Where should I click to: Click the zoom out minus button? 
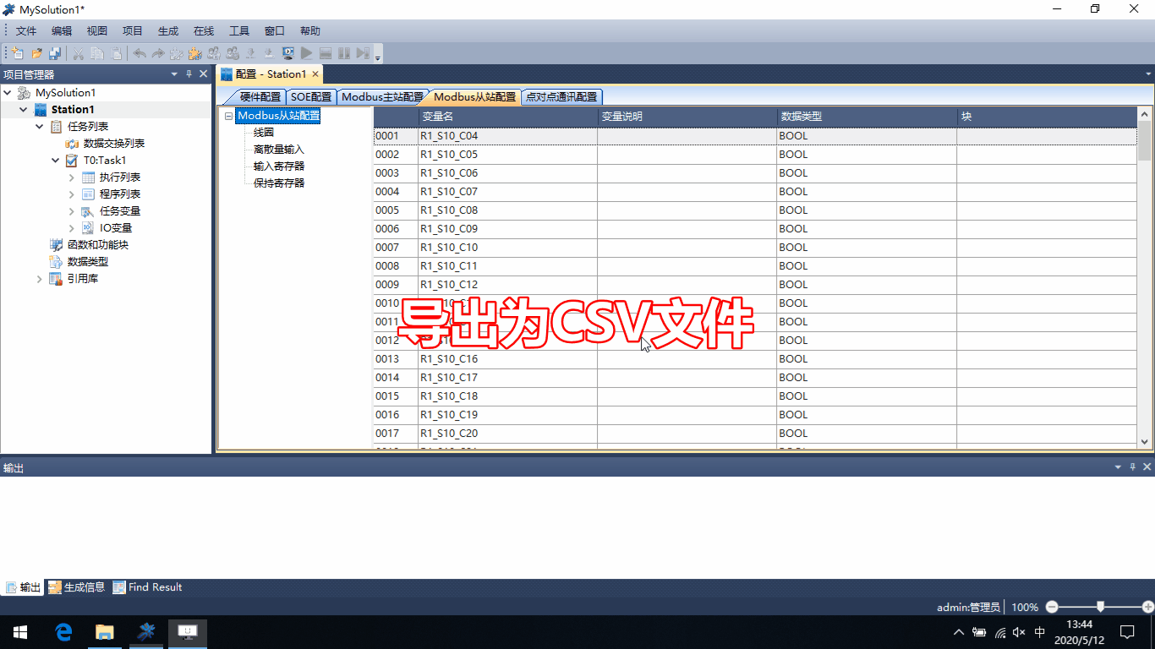[x=1052, y=607]
